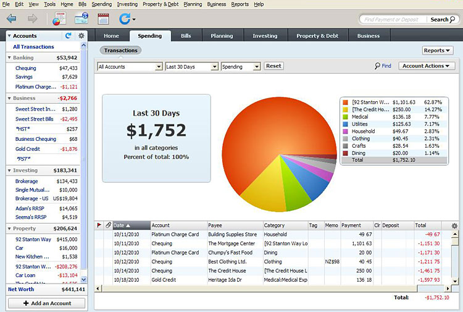Open the account bar gear settings
Screen dimensions: 463x312
[81, 36]
